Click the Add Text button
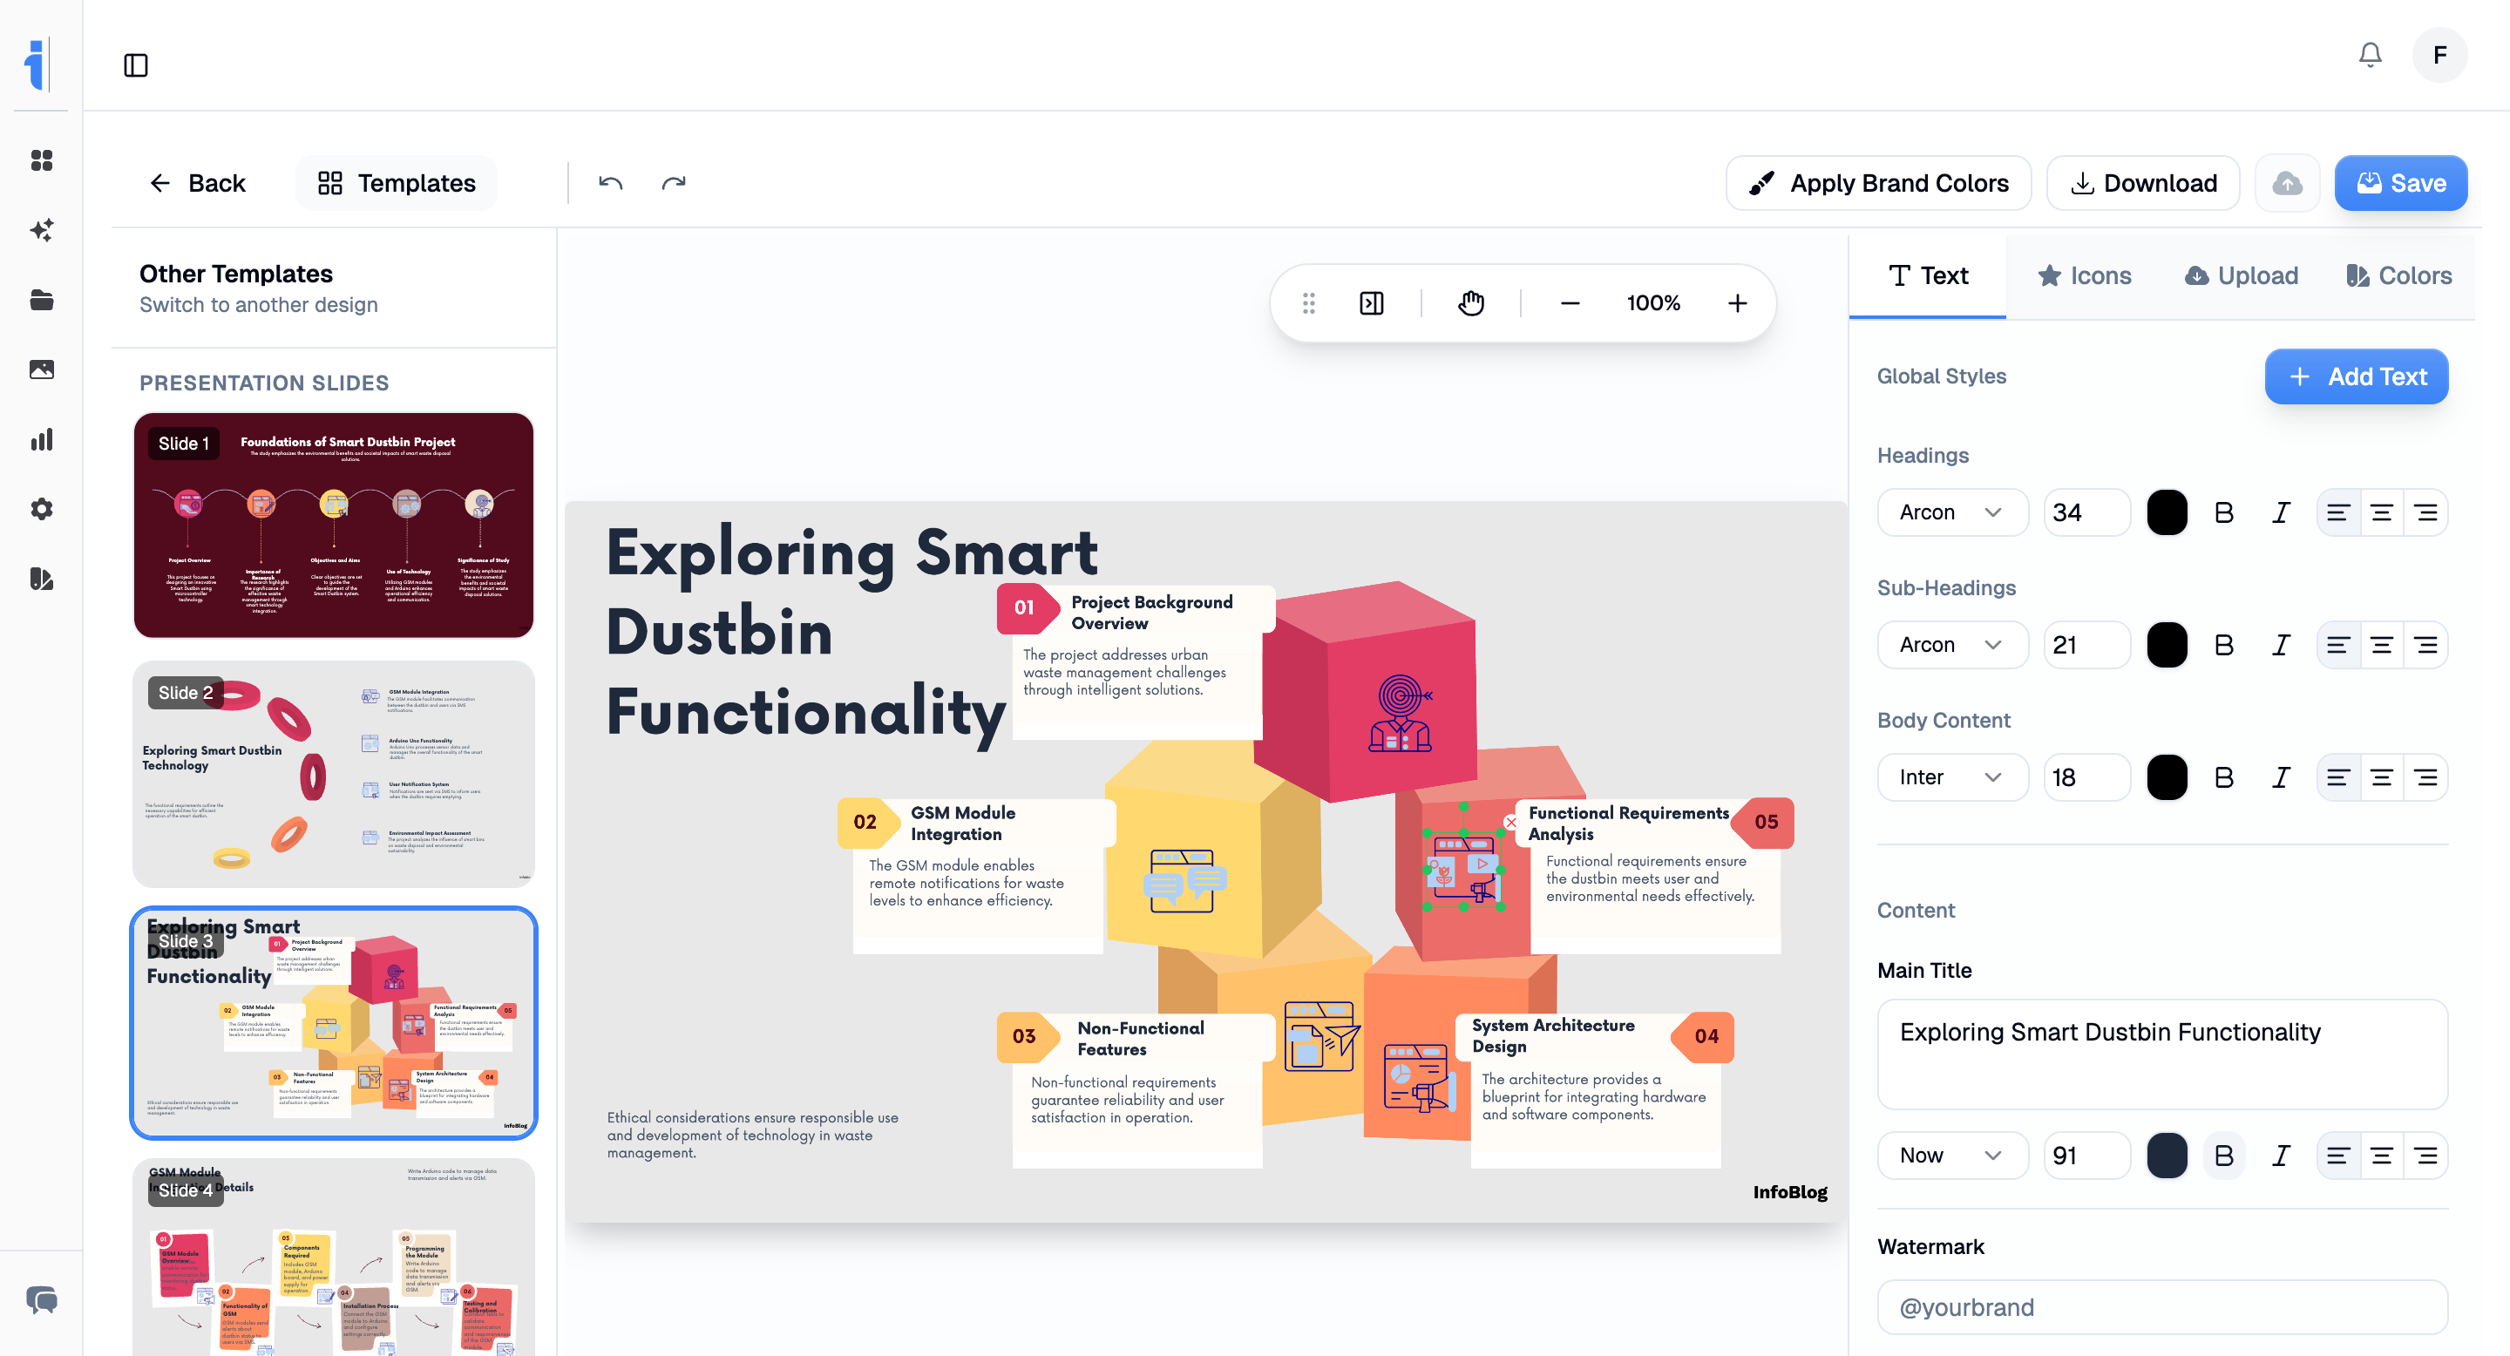Viewport: 2510px width, 1356px height. point(2356,377)
